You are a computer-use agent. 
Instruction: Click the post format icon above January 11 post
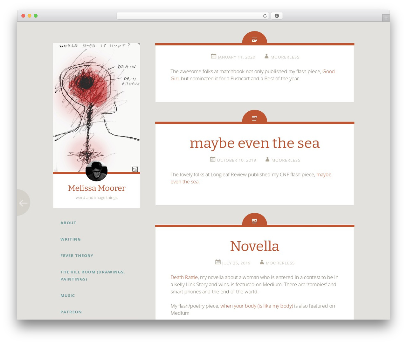tap(254, 40)
